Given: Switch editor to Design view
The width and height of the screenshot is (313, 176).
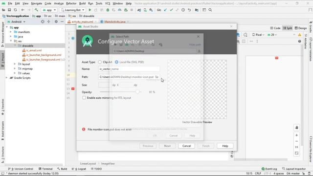Looking at the screenshot, I should point(301,28).
